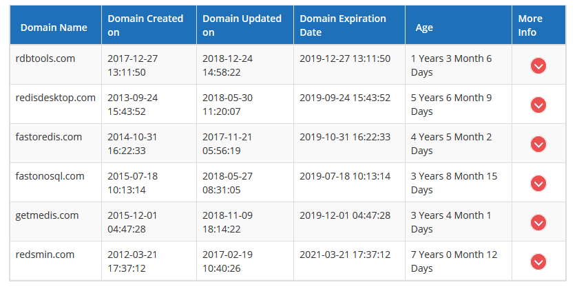Select the getmedis.com domain name
The image size is (577, 302).
tap(47, 215)
